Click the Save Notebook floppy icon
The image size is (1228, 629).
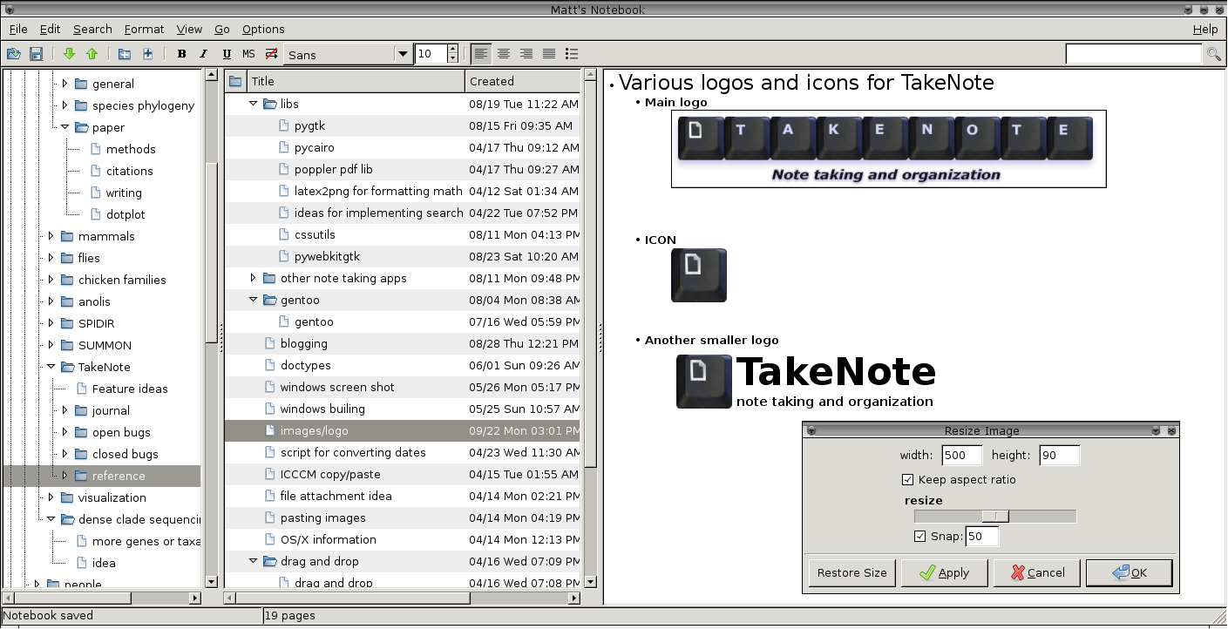click(x=37, y=54)
